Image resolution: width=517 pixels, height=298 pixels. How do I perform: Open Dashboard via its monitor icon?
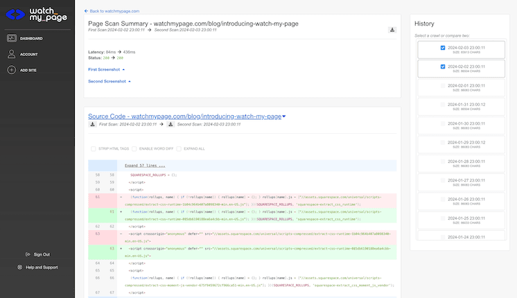pyautogui.click(x=12, y=38)
